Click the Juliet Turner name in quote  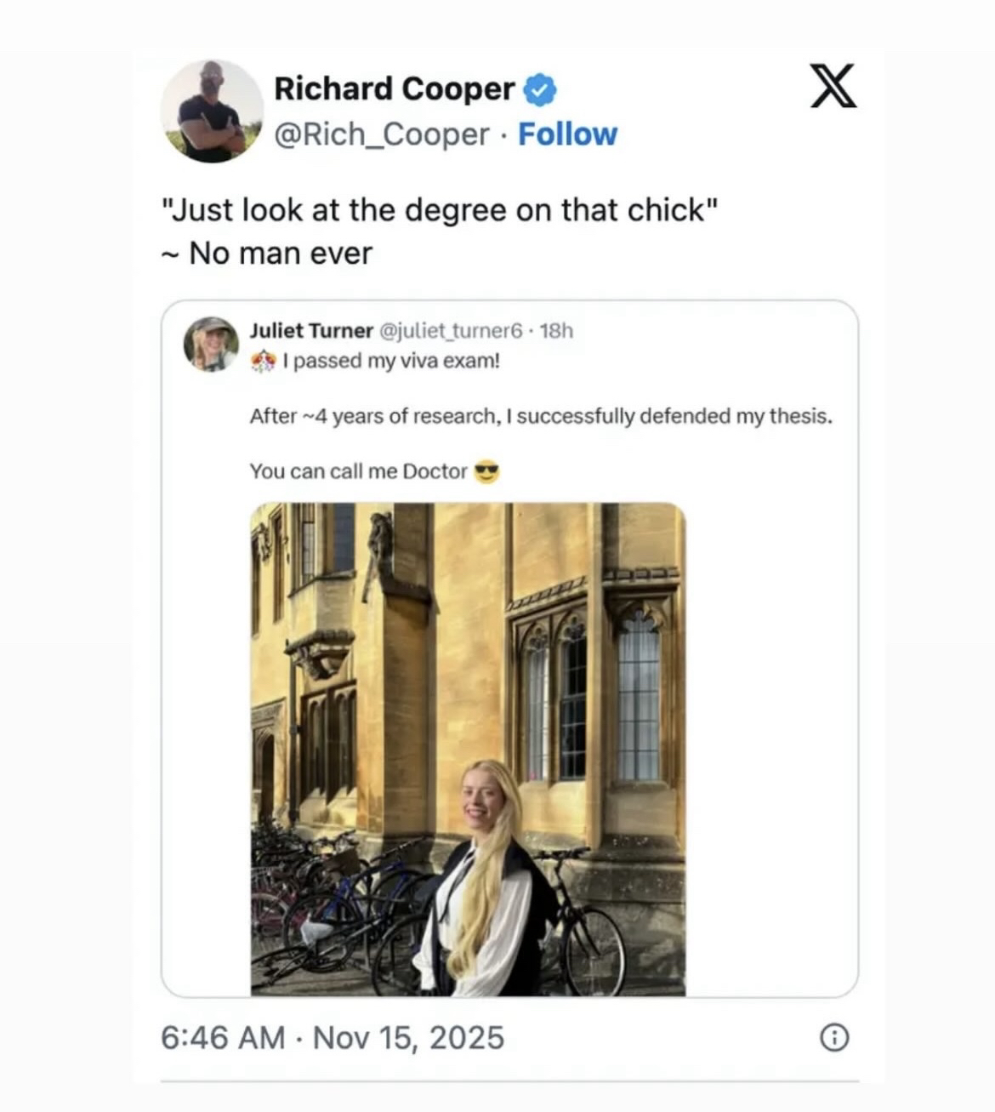(x=311, y=330)
